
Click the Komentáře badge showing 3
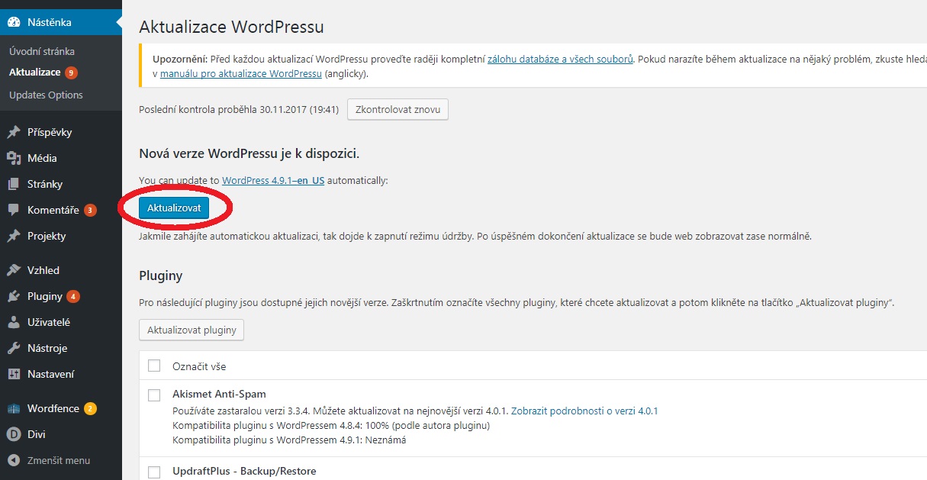[90, 210]
